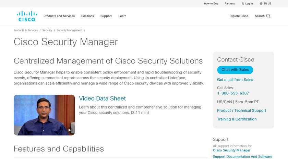Click the 1-800-553-6387 phone number
The height and width of the screenshot is (162, 288).
233,93
